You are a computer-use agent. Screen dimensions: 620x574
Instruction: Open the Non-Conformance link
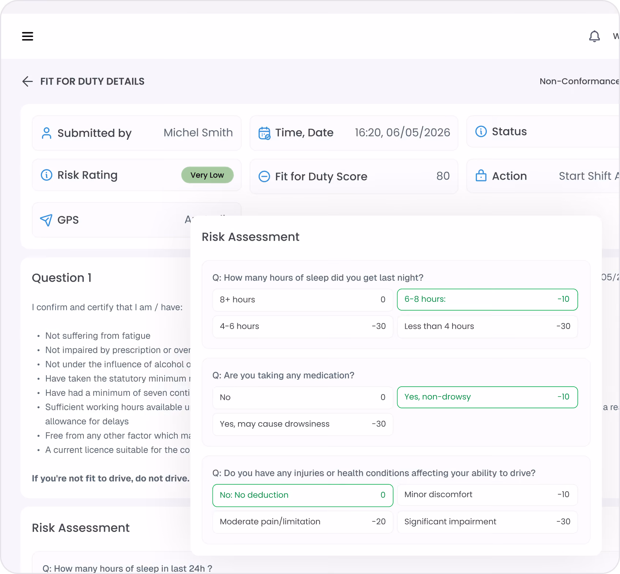point(579,81)
